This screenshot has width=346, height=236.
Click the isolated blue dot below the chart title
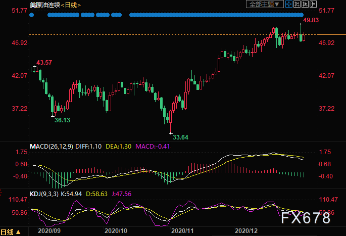click(32, 15)
